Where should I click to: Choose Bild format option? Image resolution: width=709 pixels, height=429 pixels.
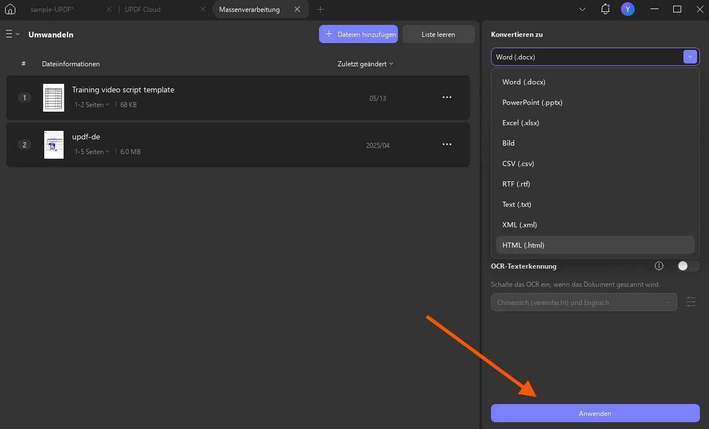[595, 143]
